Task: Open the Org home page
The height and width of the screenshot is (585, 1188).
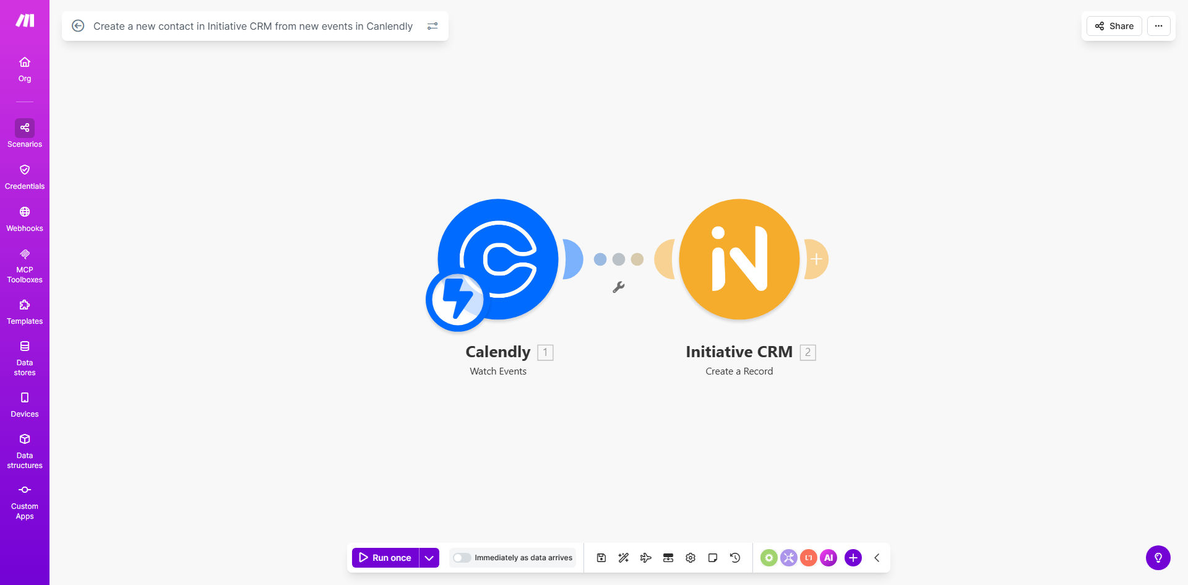Action: click(25, 69)
